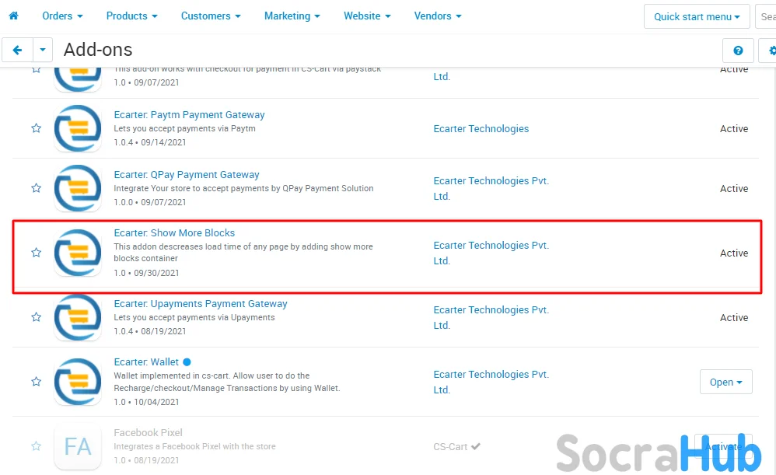This screenshot has width=776, height=475.
Task: Favorite the Paytm Payment Gateway add-on star
Action: (36, 128)
